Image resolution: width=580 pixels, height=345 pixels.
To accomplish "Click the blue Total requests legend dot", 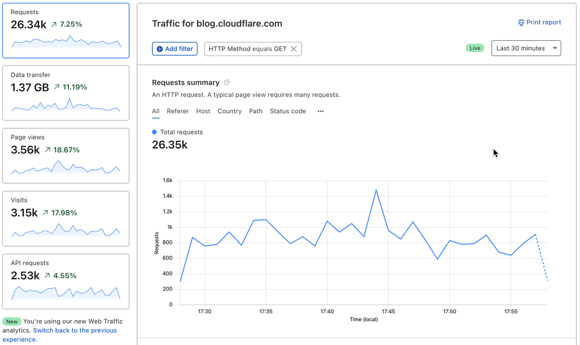I will [154, 132].
